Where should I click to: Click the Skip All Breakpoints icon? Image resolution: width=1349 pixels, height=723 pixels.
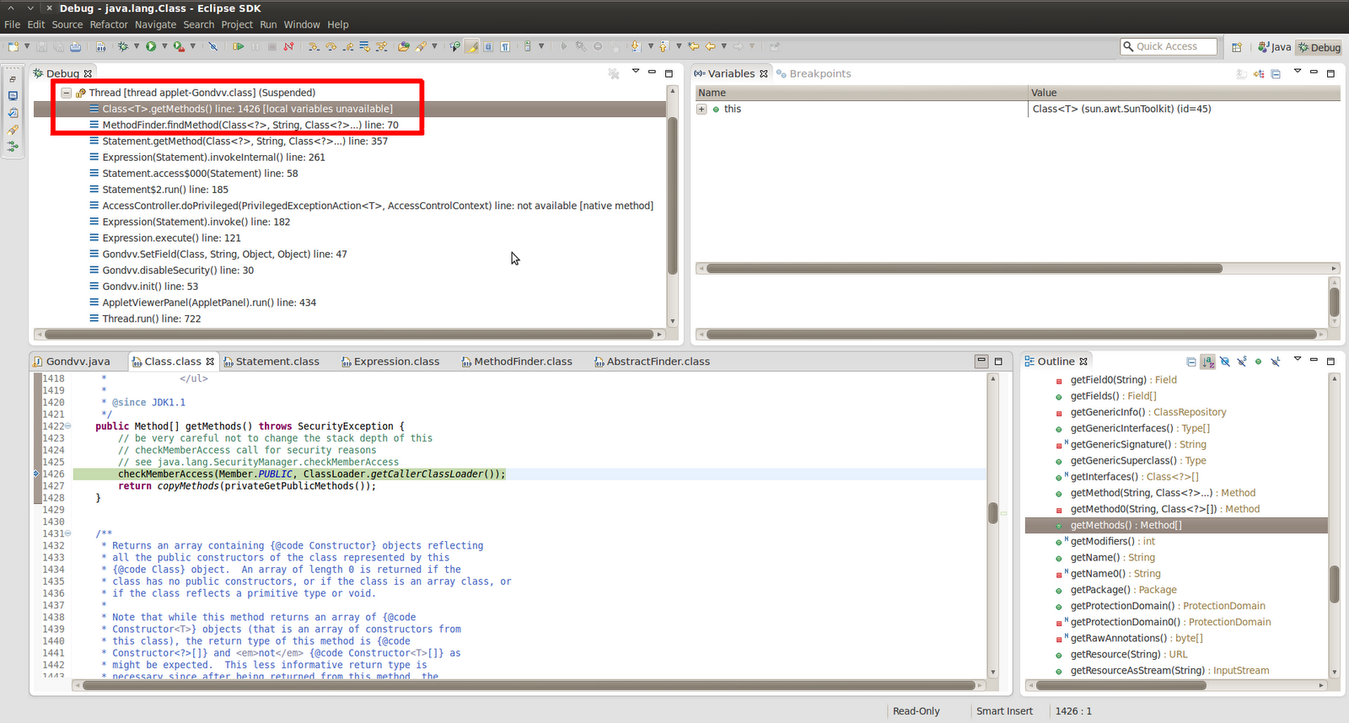(213, 46)
